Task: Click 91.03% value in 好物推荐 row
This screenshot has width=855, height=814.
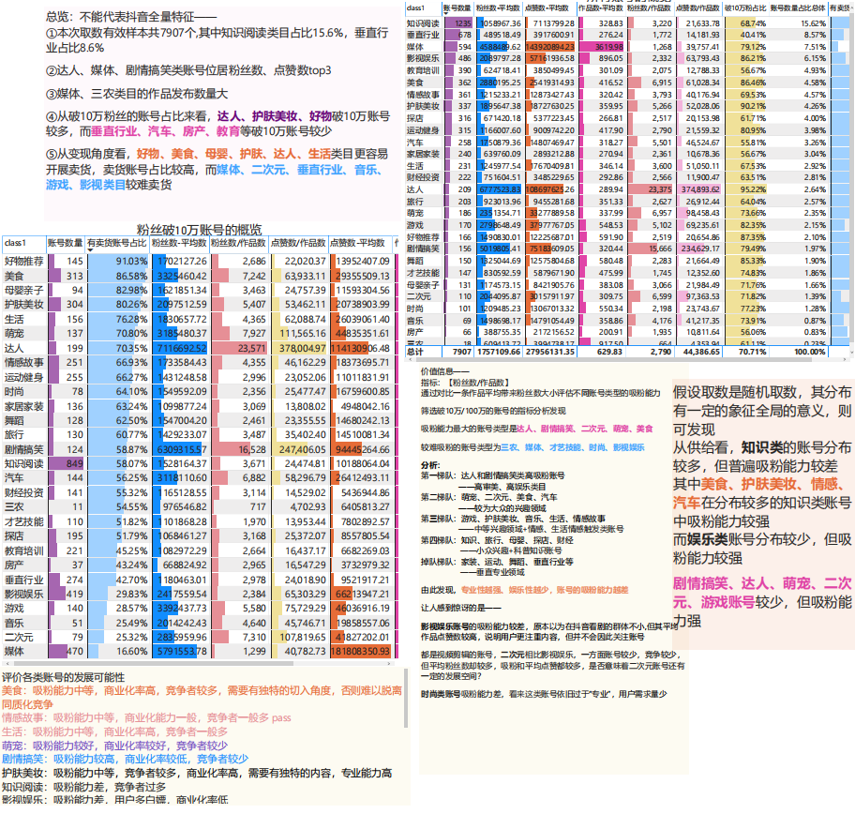Action: click(131, 262)
